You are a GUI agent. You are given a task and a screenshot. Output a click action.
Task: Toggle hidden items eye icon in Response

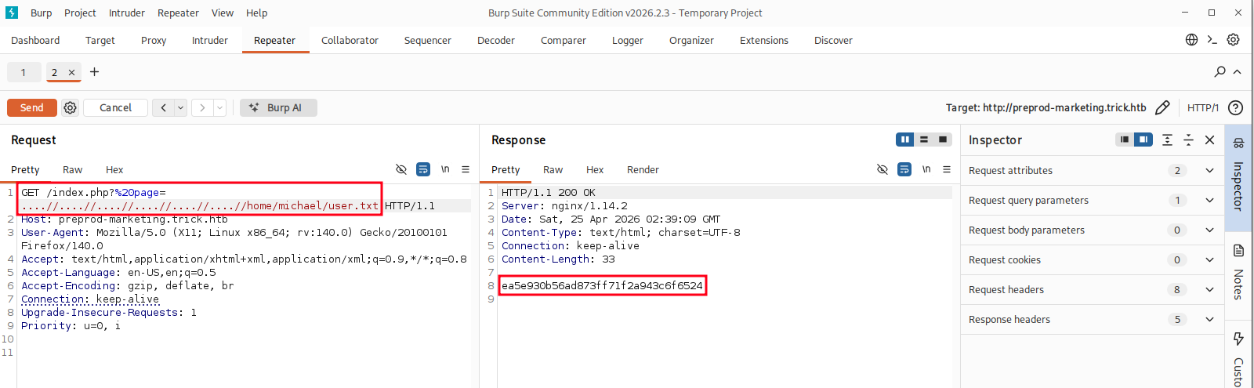pos(882,169)
